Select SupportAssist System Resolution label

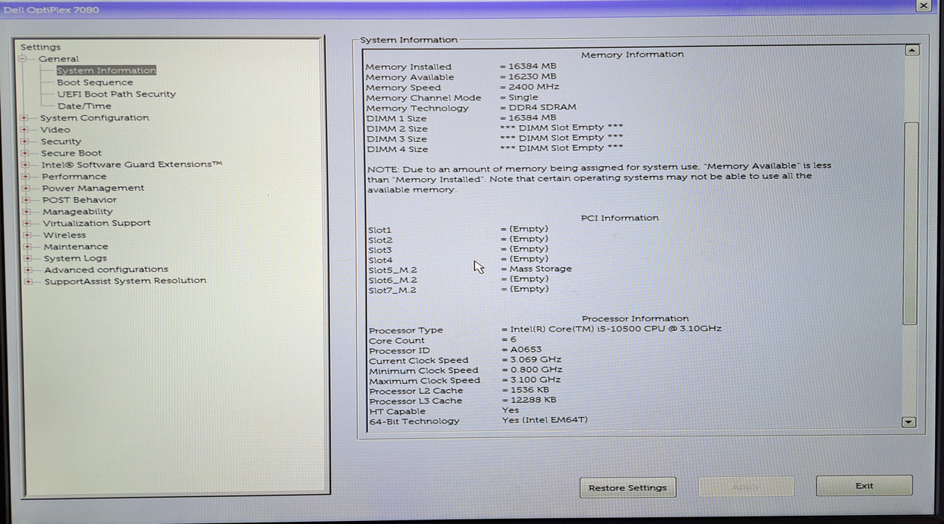(x=125, y=281)
